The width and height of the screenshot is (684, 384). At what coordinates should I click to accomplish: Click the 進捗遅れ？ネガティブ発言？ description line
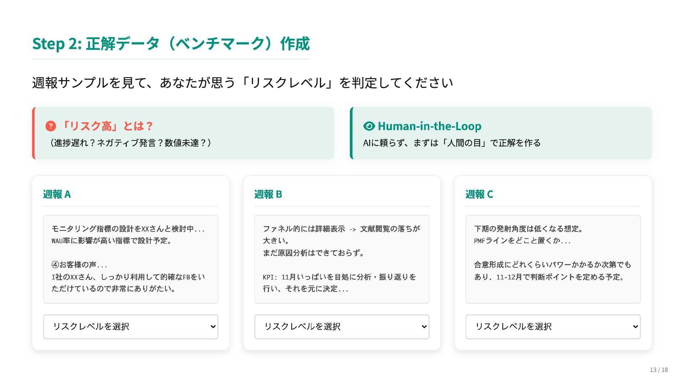(130, 143)
